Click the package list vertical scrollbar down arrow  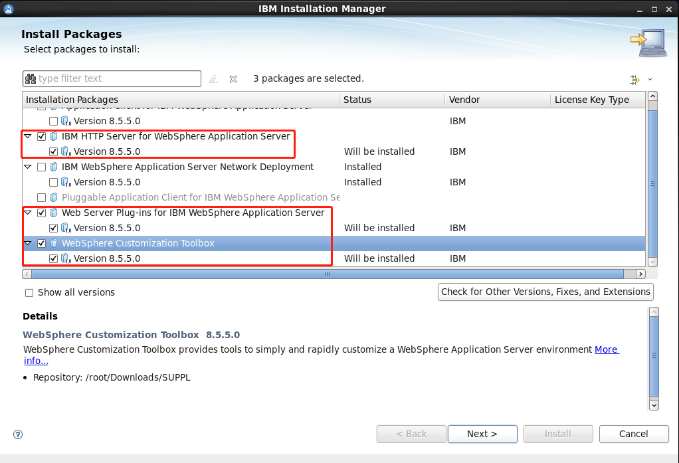point(653,262)
